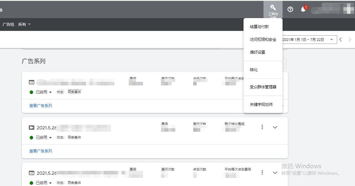Open the 已启用 status dropdown arrow
Screen dimensions: 355x186
[50, 92]
